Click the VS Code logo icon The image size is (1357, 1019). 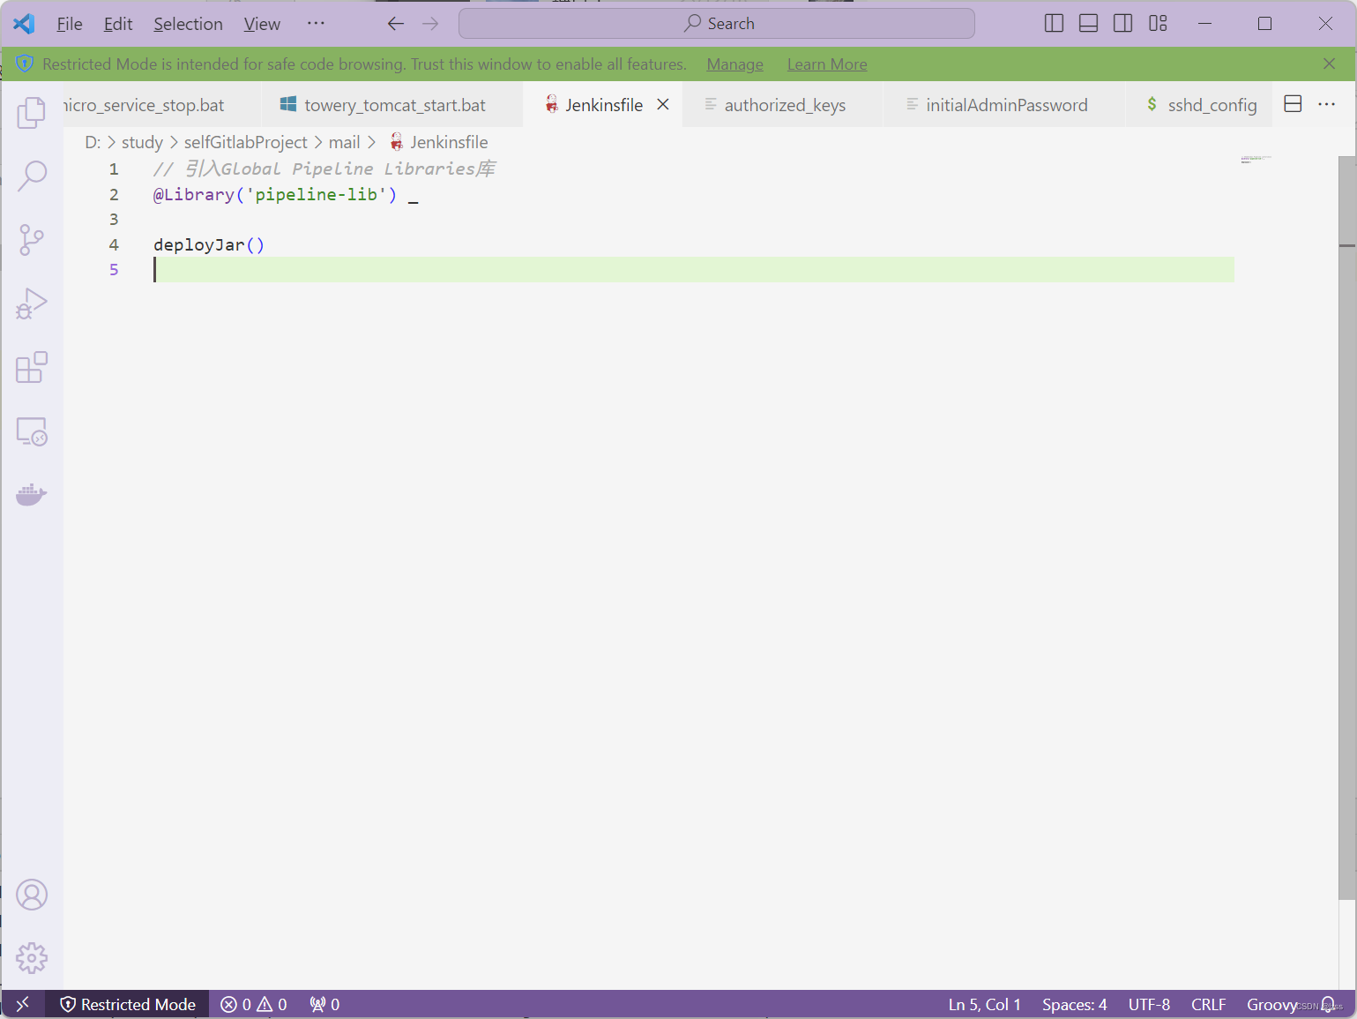24,24
